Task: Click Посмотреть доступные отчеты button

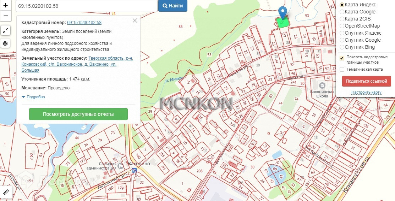Action: point(78,114)
